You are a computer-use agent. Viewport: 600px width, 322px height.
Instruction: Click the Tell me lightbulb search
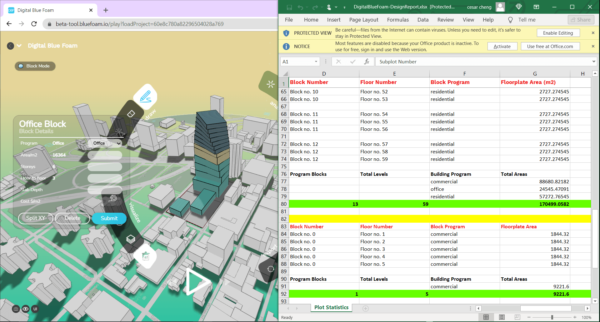tap(521, 20)
